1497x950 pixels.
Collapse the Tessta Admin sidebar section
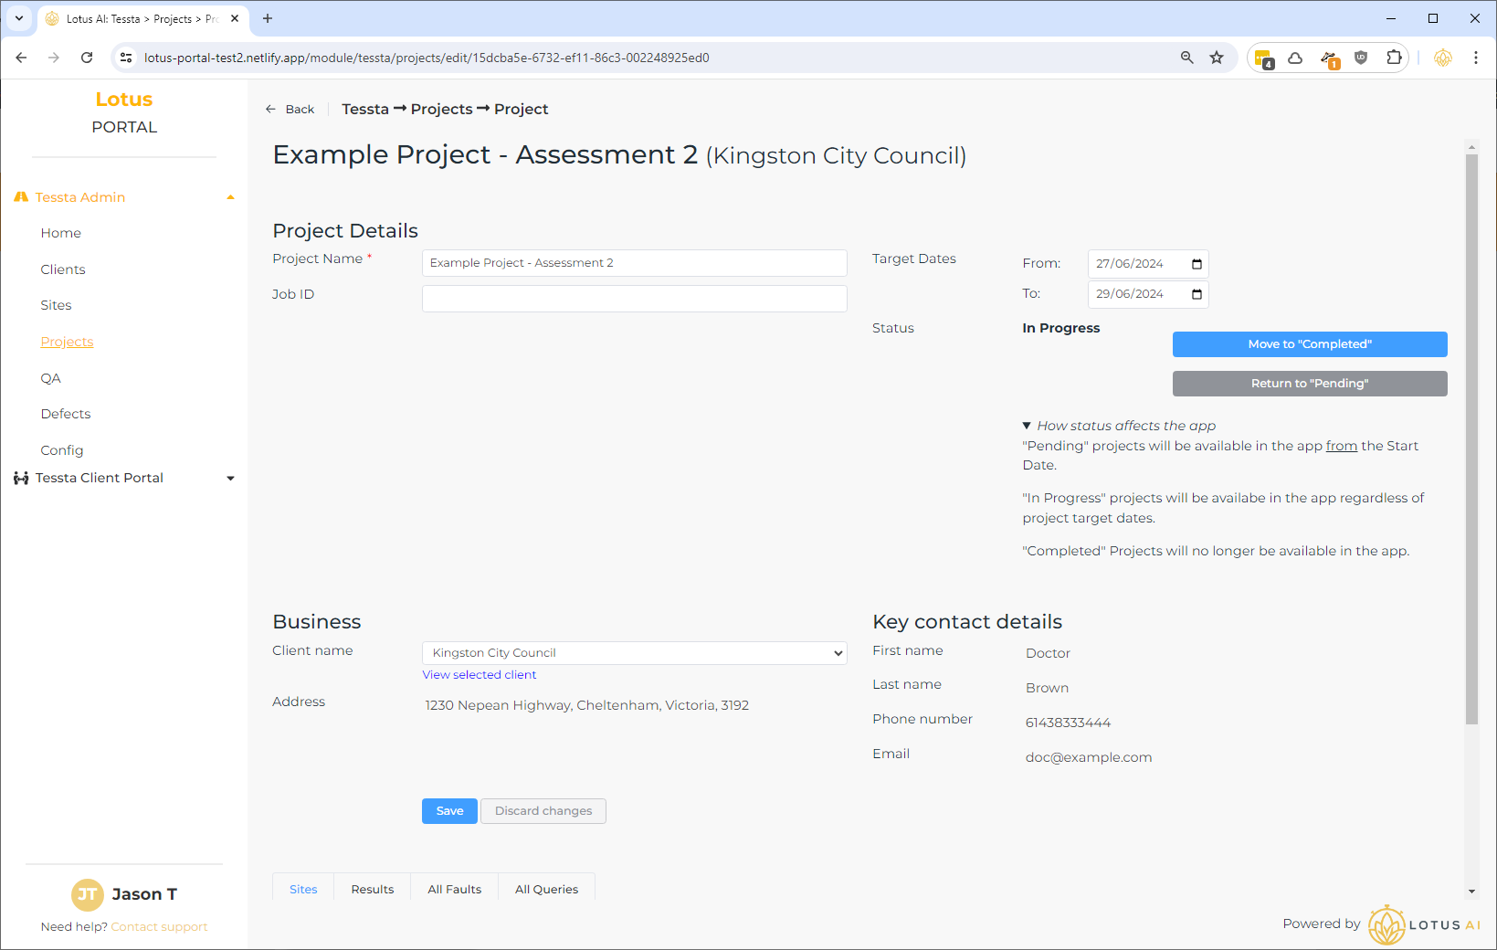pos(230,197)
